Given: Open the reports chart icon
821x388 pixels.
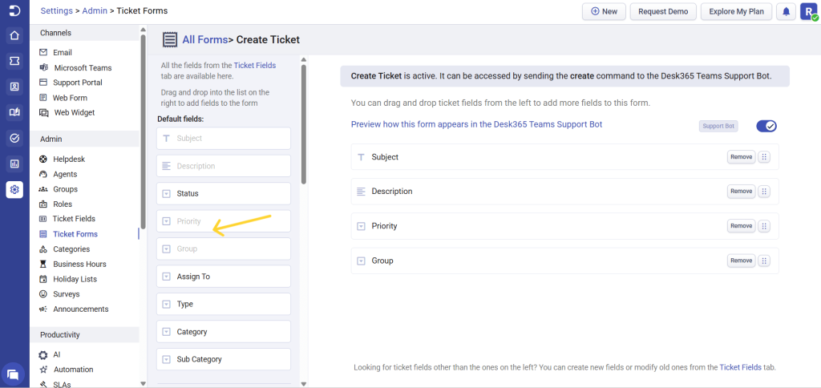Looking at the screenshot, I should [x=14, y=164].
